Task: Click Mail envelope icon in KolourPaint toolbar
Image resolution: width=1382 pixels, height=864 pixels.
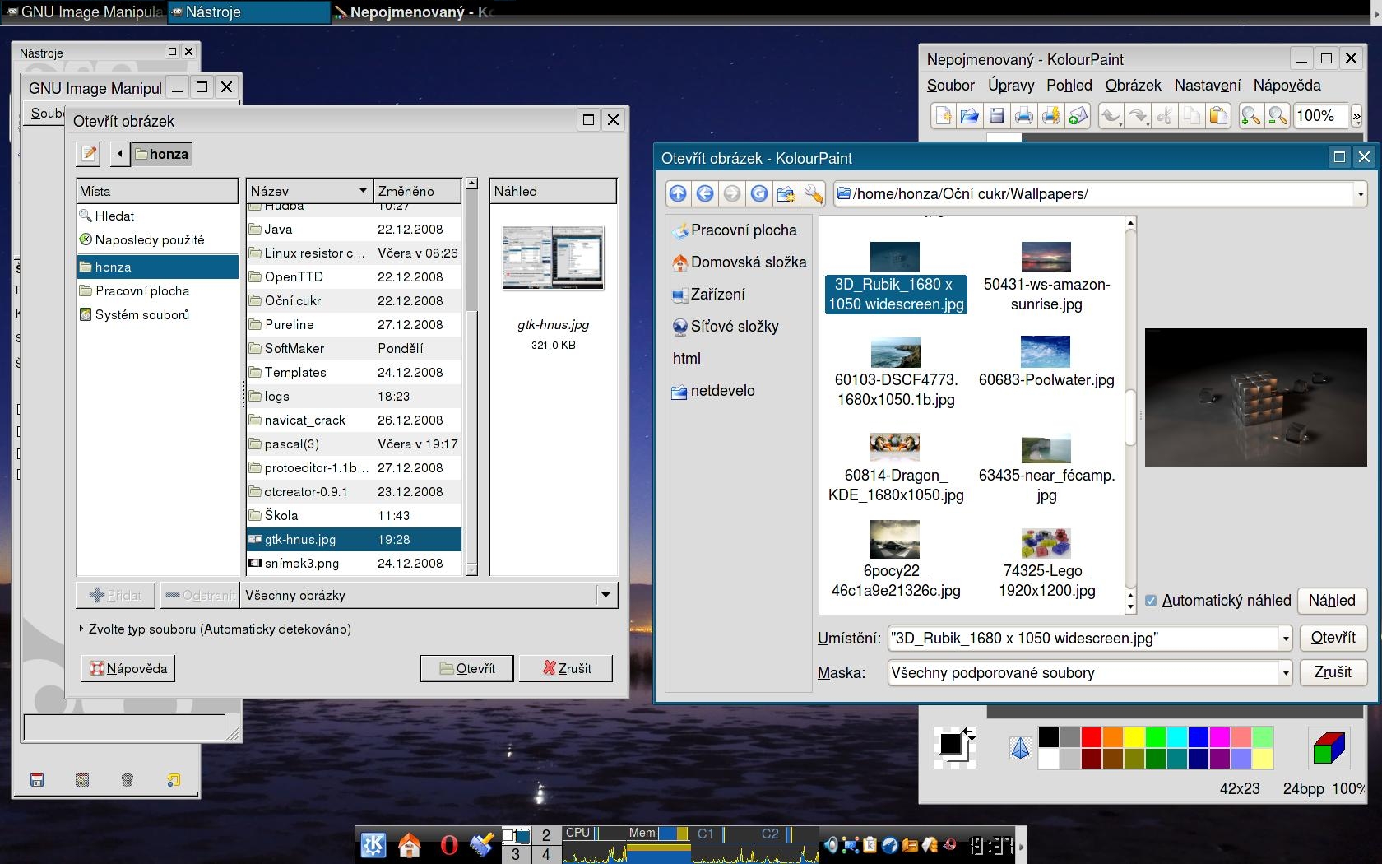Action: tap(1078, 116)
